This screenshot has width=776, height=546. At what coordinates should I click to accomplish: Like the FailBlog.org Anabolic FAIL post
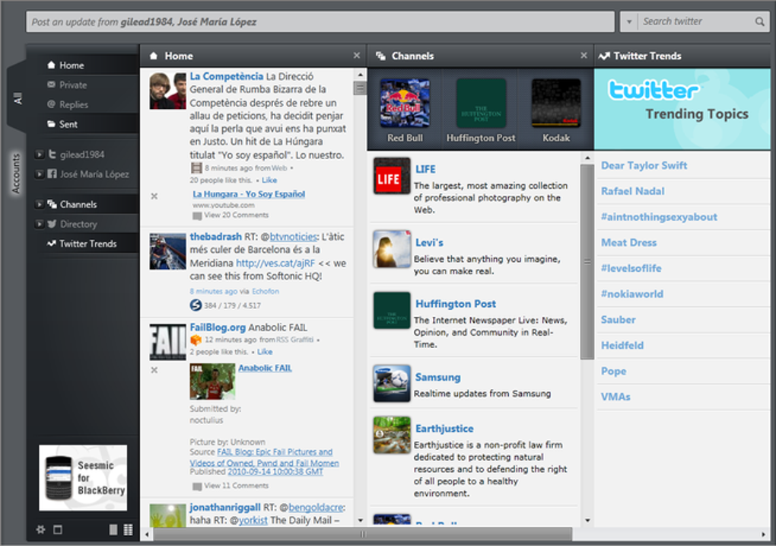pyautogui.click(x=265, y=352)
